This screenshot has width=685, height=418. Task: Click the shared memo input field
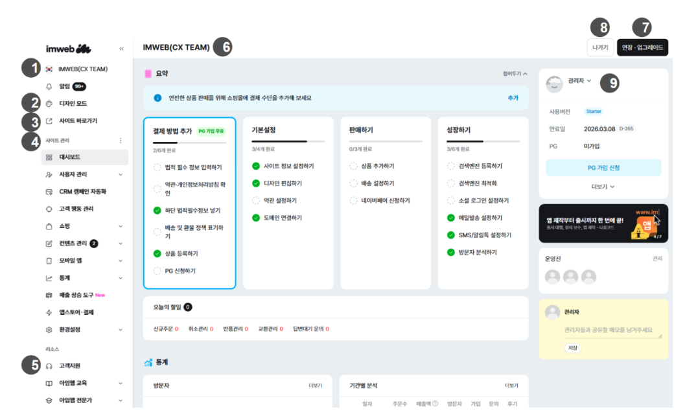pos(613,331)
